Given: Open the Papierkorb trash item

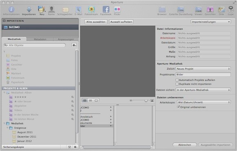Looking at the screenshot, I should tap(18, 82).
